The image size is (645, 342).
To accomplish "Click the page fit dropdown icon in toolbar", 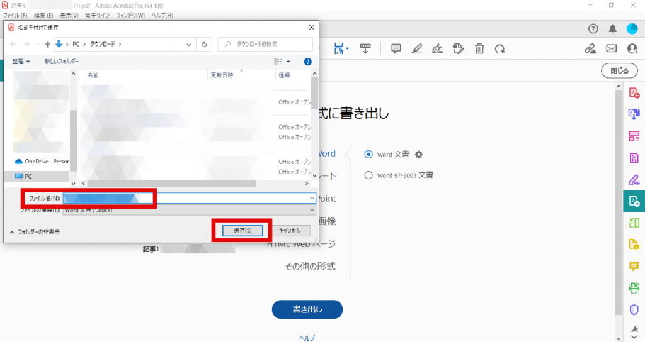I will [341, 49].
